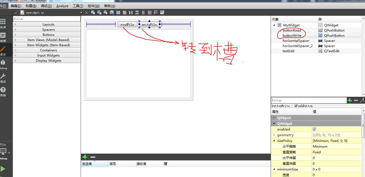Lay out horizontally in splitter
365x177 pixels.
(x=131, y=13)
